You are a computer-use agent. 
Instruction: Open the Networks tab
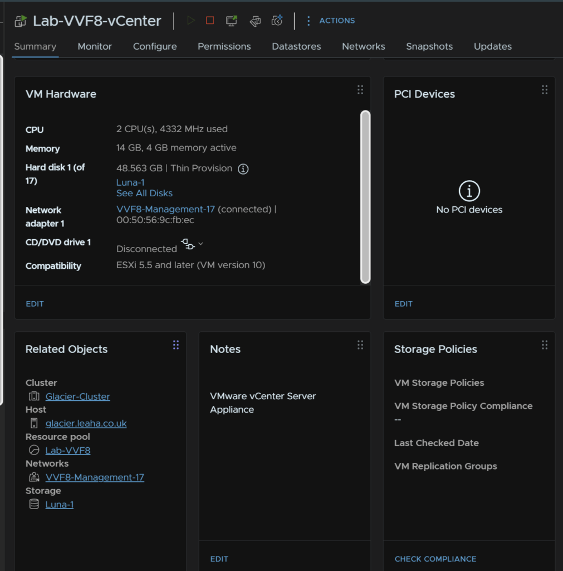(x=363, y=46)
